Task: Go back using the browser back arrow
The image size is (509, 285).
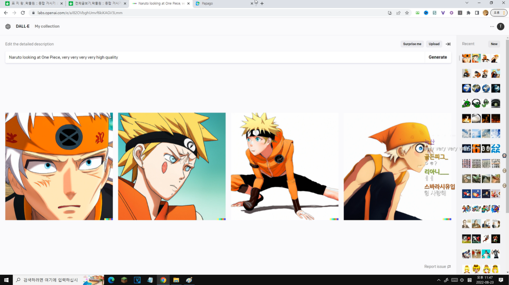Action: click(x=6, y=13)
